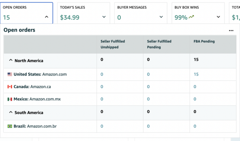Expand the Today's Sales card dropdown
This screenshot has height=141, width=240.
pos(104,17)
